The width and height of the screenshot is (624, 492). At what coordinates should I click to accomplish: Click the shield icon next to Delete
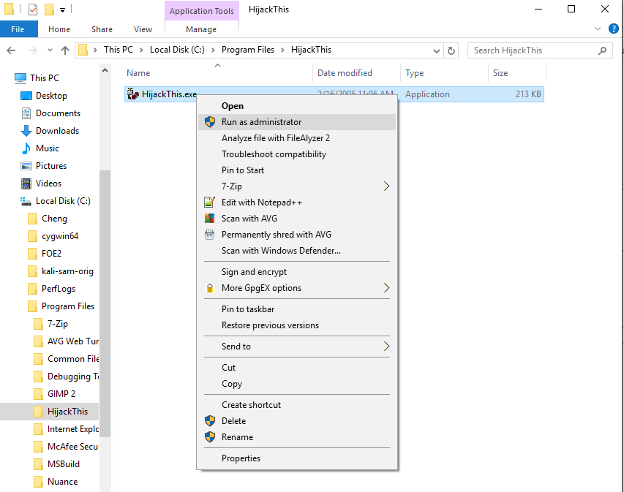(x=209, y=421)
